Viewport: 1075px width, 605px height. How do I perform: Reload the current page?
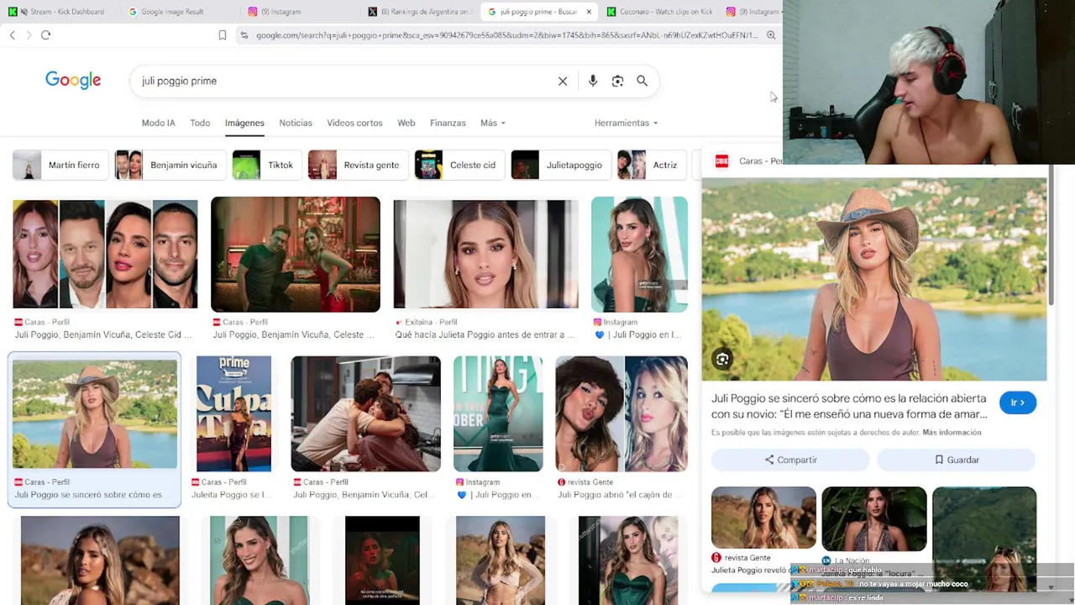[45, 35]
